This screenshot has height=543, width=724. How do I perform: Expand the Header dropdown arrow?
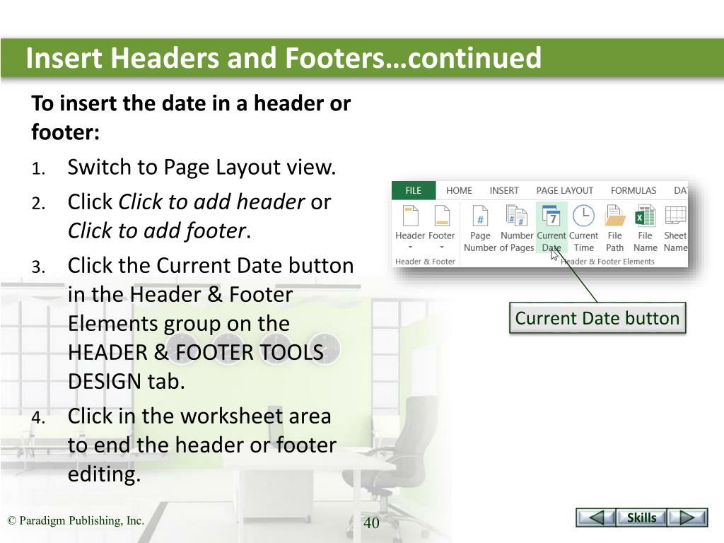pyautogui.click(x=410, y=247)
